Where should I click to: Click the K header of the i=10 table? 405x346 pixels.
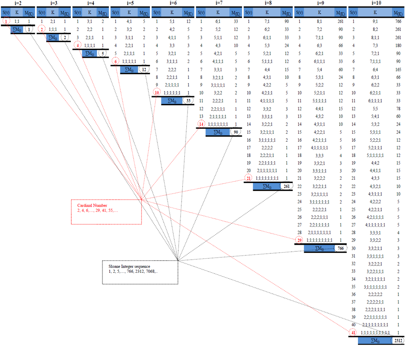click(x=375, y=12)
